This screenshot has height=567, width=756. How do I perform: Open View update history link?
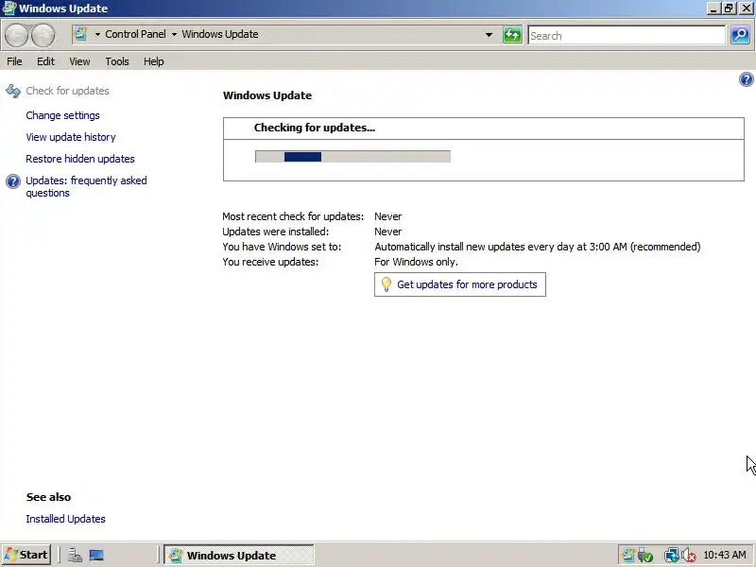[71, 137]
